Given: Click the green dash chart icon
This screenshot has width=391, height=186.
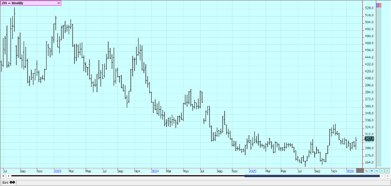Looking at the screenshot, I should (382, 170).
